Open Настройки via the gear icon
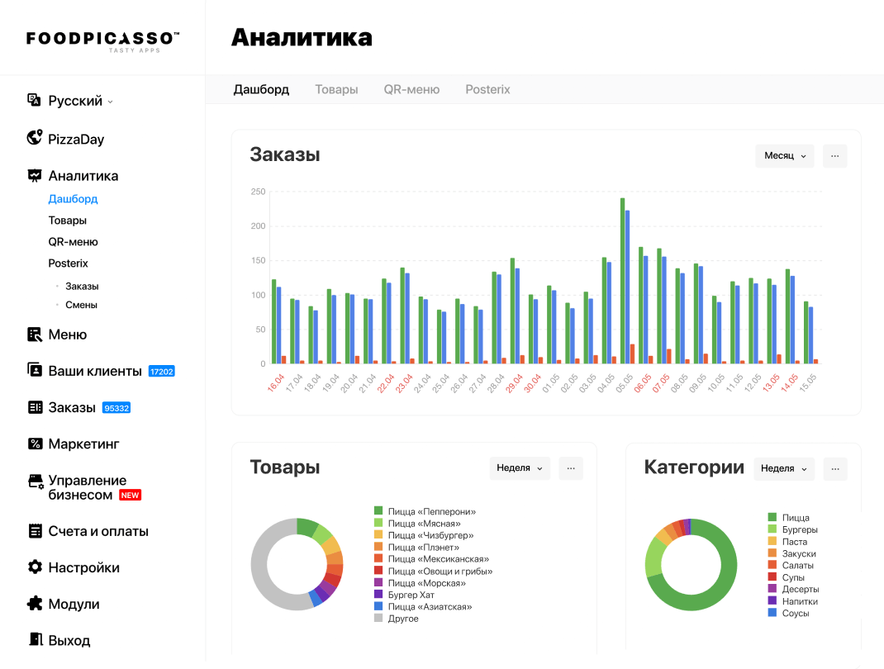The image size is (884, 669). tap(34, 567)
